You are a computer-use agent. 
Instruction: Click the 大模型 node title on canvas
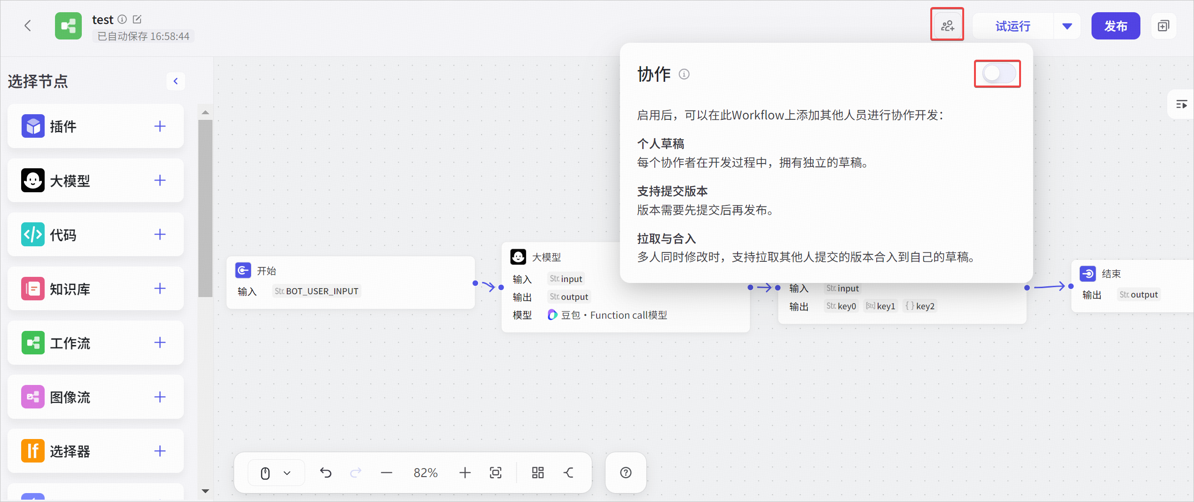[x=546, y=257]
